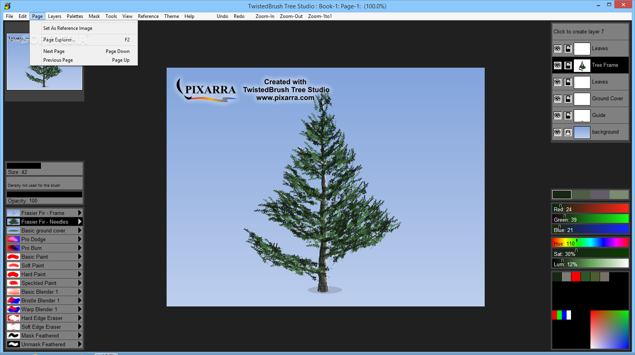Hide the Guide layer
This screenshot has height=355, width=635.
point(557,115)
